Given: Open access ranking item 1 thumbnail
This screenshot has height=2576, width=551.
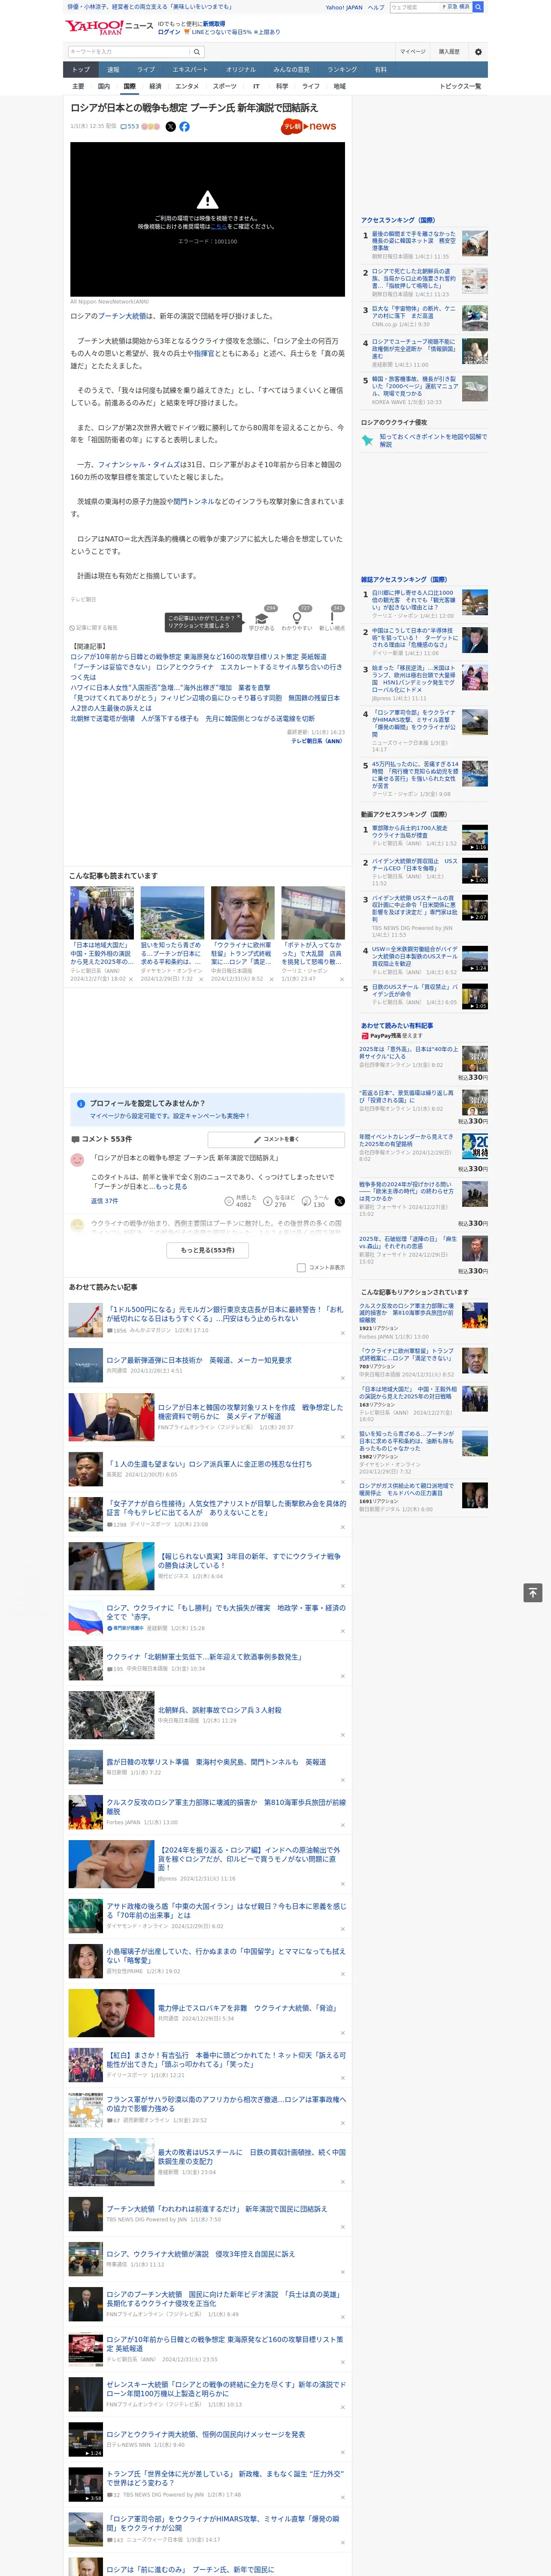Looking at the screenshot, I should tap(475, 243).
